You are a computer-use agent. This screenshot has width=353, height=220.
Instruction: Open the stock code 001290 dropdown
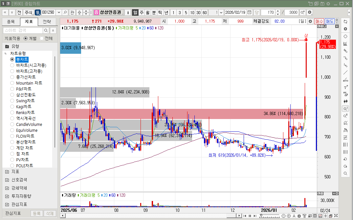[59, 12]
